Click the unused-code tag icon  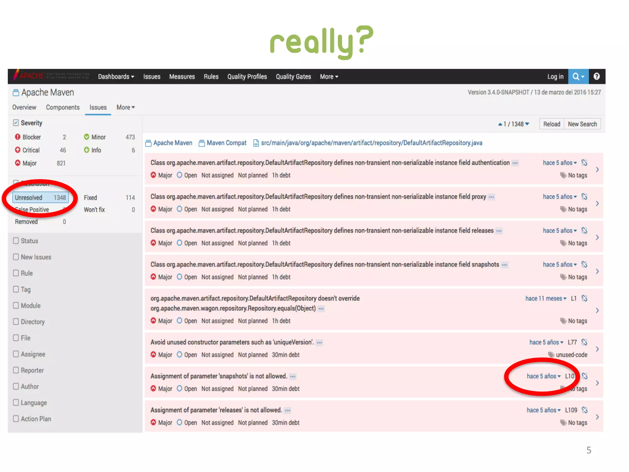click(551, 355)
